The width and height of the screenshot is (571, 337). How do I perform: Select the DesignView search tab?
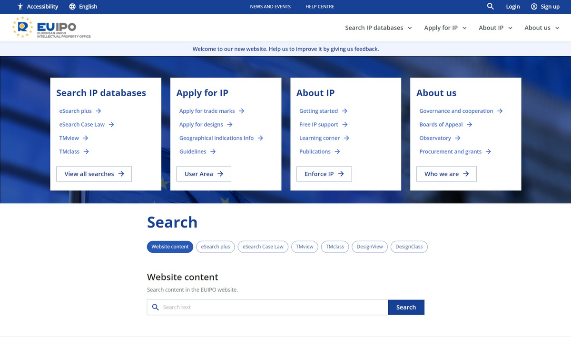370,247
